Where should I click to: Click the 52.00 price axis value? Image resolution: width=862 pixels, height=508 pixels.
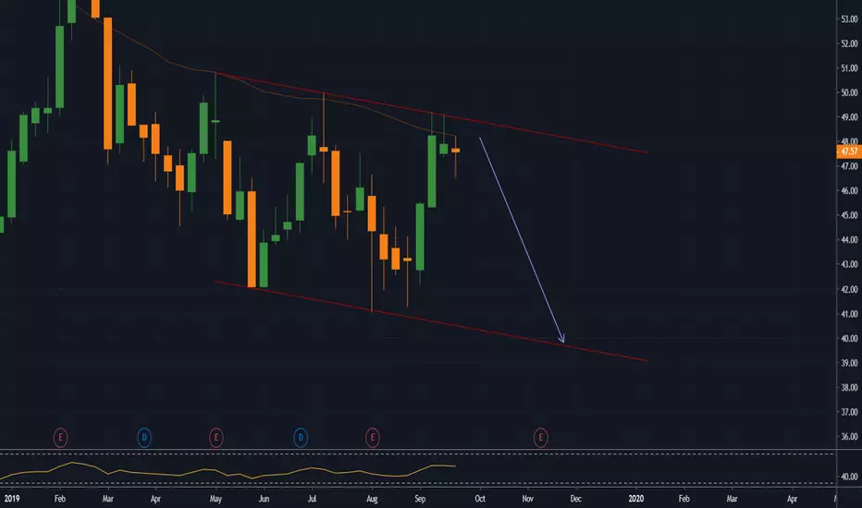849,43
